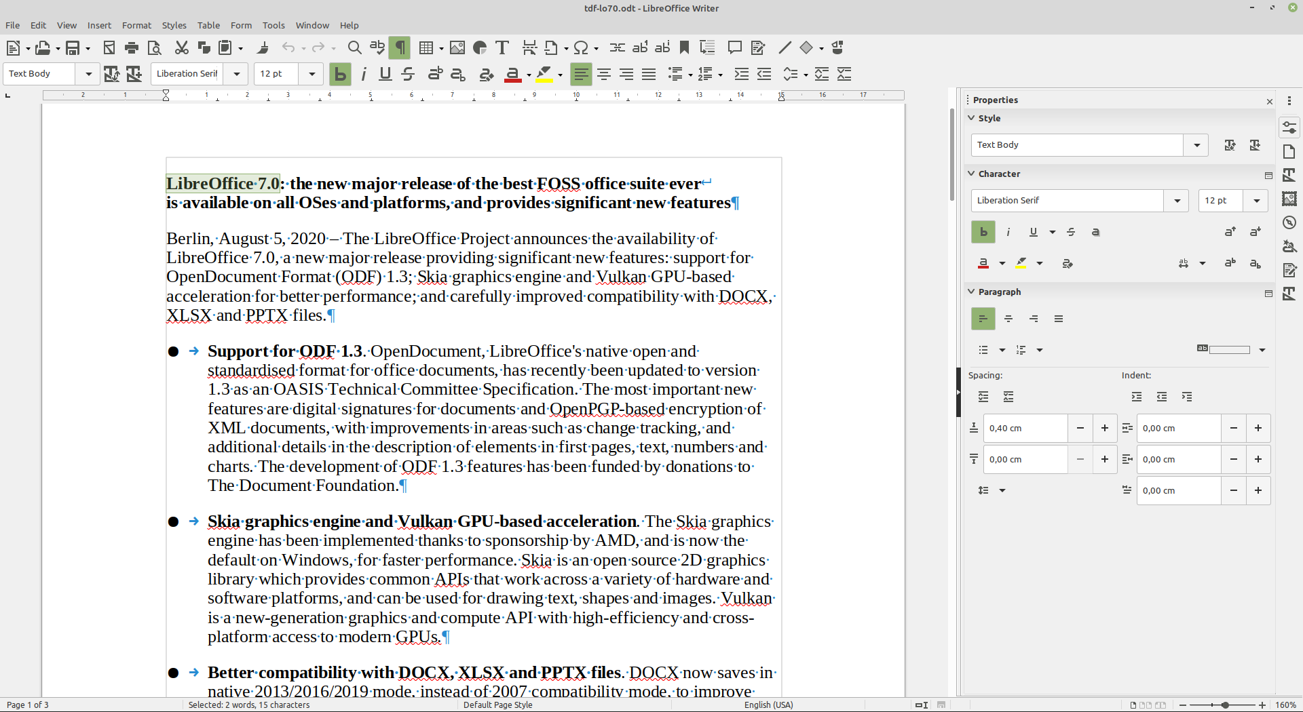Open the Gallery panel in the sidebar
1303x712 pixels.
[1290, 199]
